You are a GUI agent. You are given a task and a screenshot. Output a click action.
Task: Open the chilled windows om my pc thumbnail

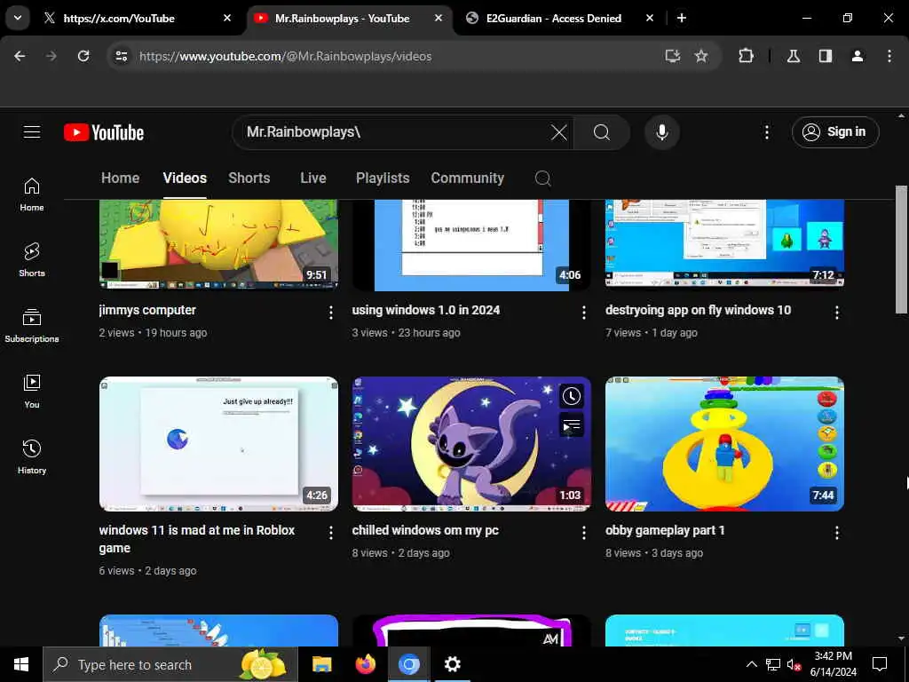[471, 444]
